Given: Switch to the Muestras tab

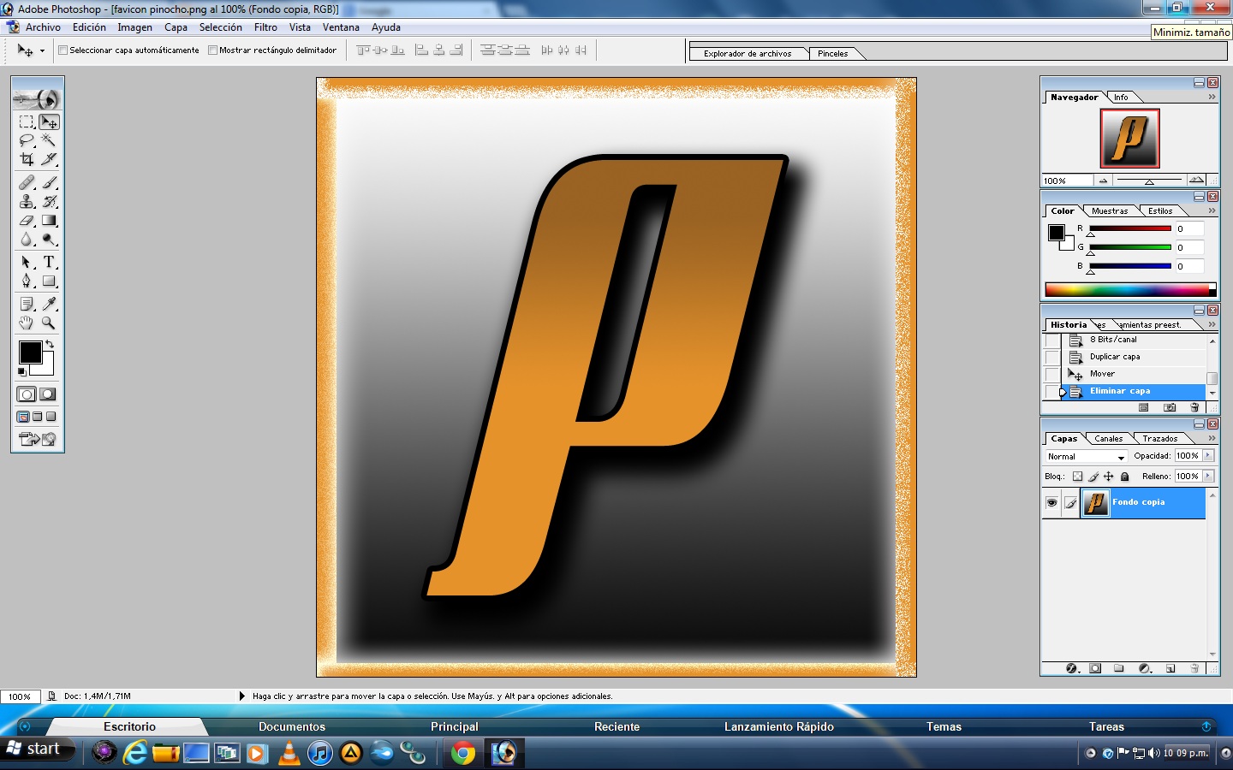Looking at the screenshot, I should (1110, 211).
